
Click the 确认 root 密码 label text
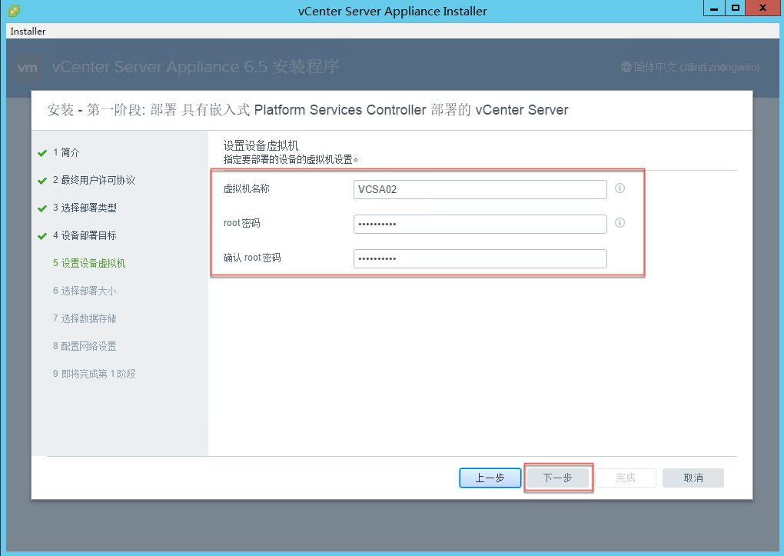click(252, 258)
